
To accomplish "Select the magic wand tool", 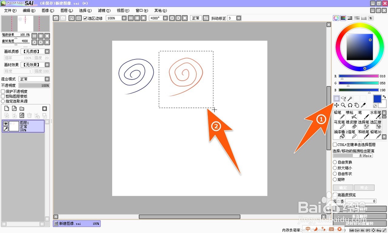I will click(x=350, y=99).
